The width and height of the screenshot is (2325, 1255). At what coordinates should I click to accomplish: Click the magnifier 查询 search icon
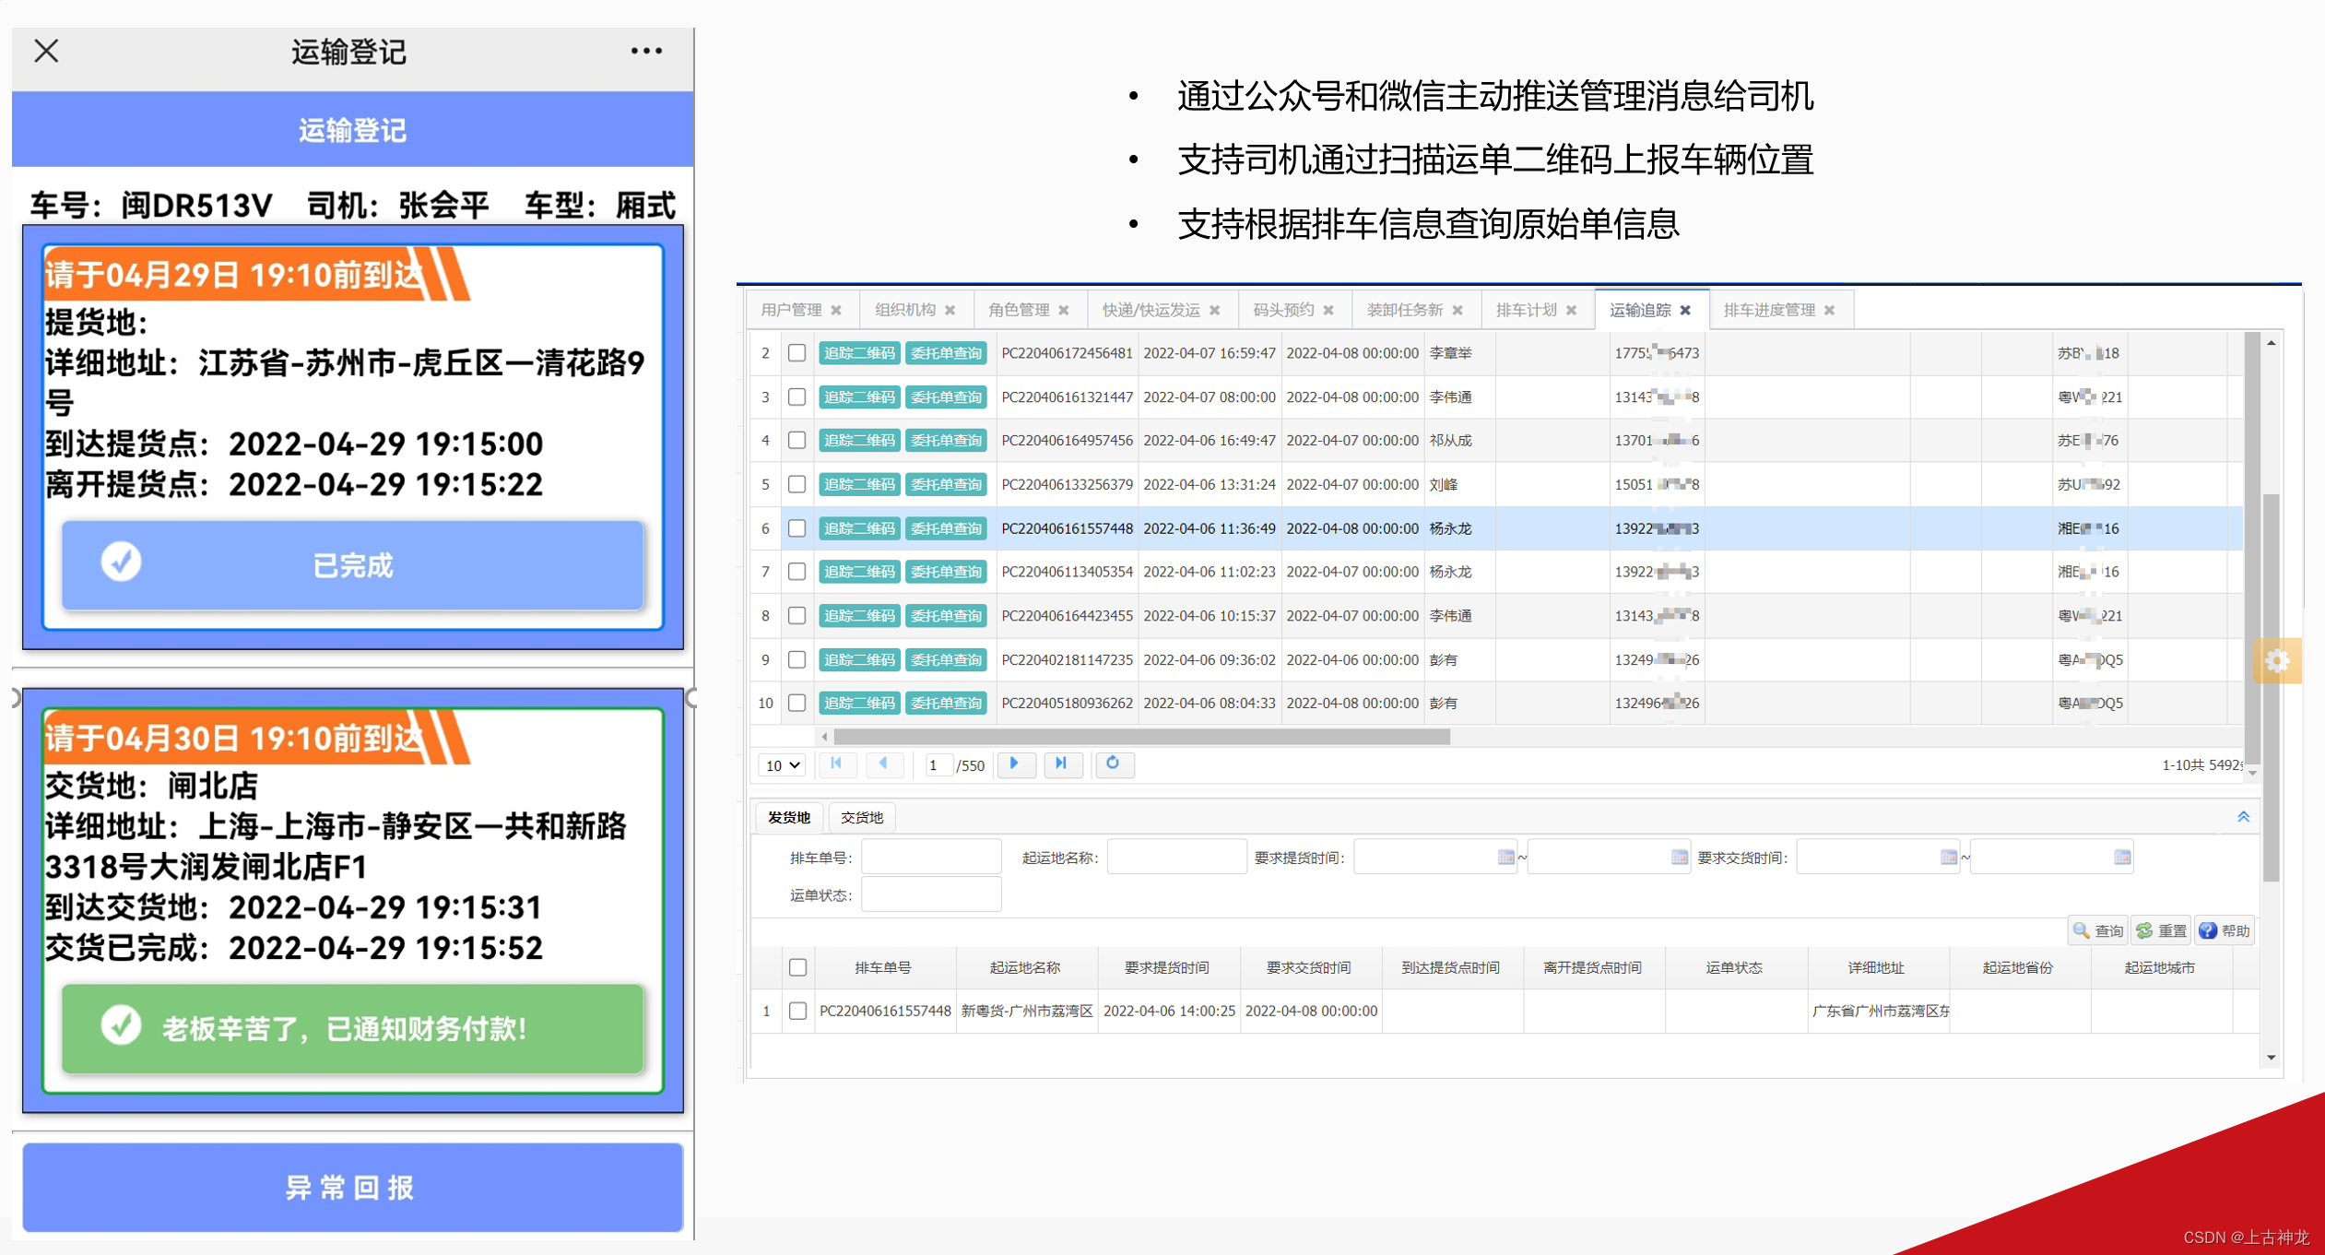pos(2082,929)
